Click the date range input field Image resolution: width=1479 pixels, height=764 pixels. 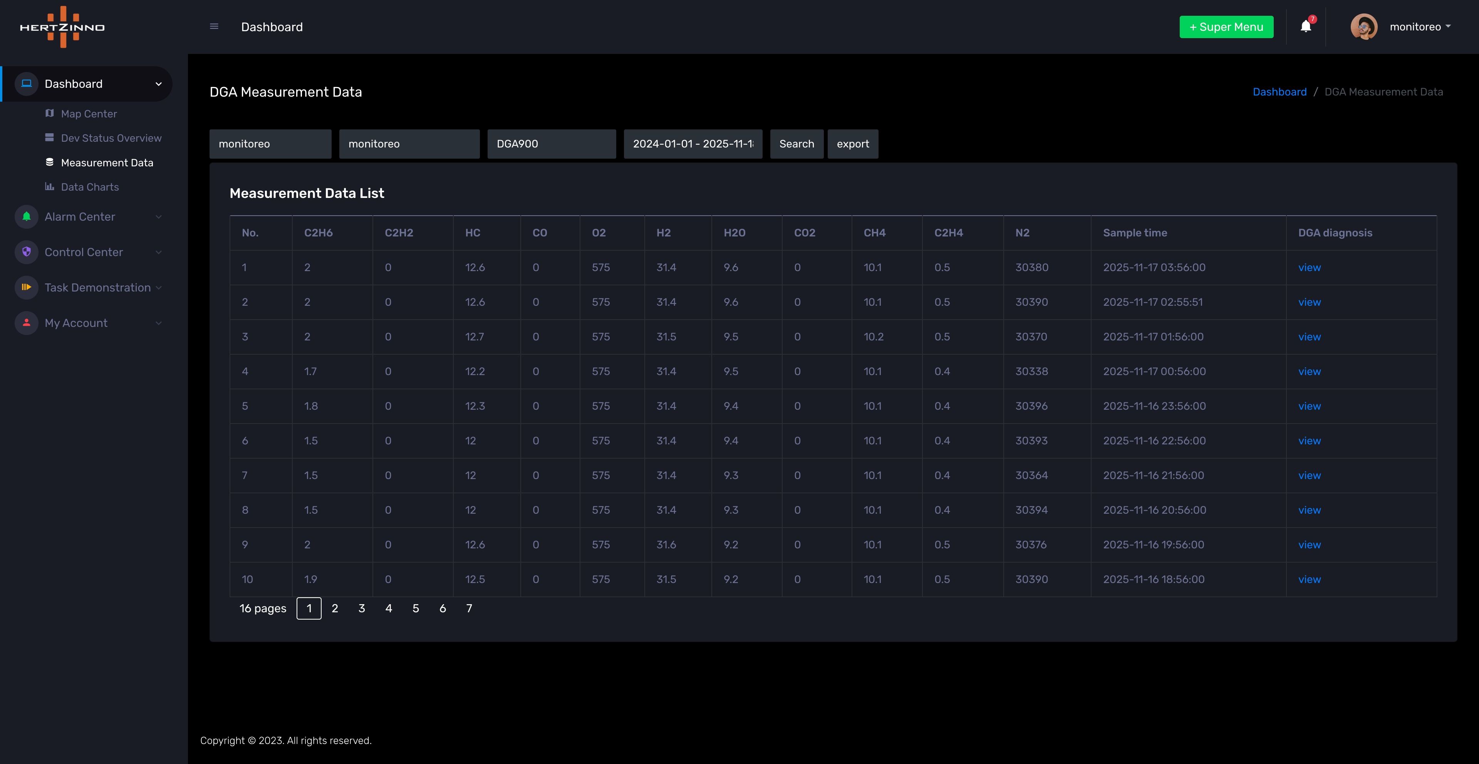[693, 144]
